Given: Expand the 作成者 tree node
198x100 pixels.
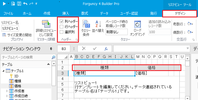Looking at the screenshot, I should [x=7, y=91].
